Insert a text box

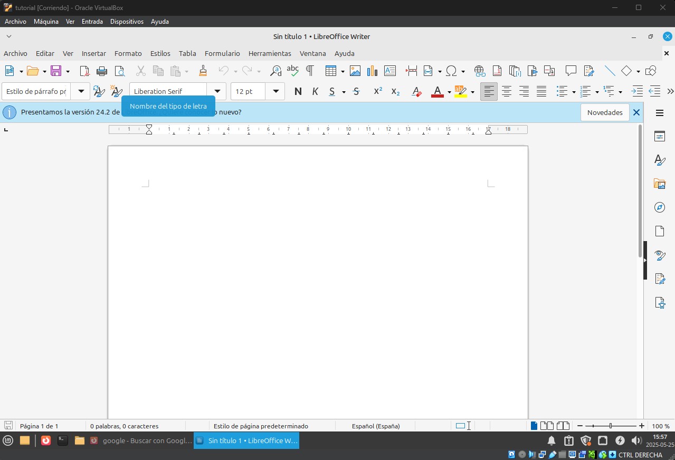pos(390,71)
